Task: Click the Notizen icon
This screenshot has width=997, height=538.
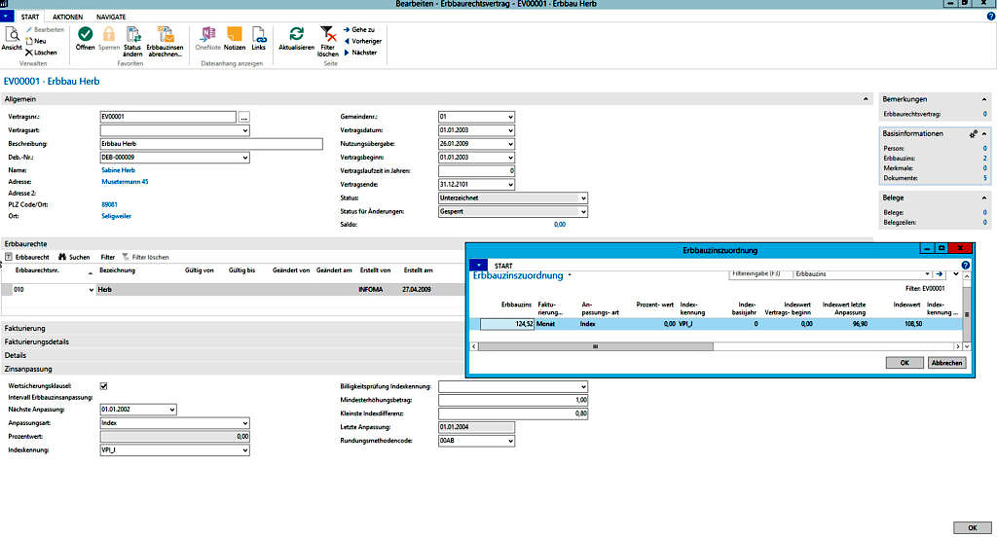Action: pos(234,35)
